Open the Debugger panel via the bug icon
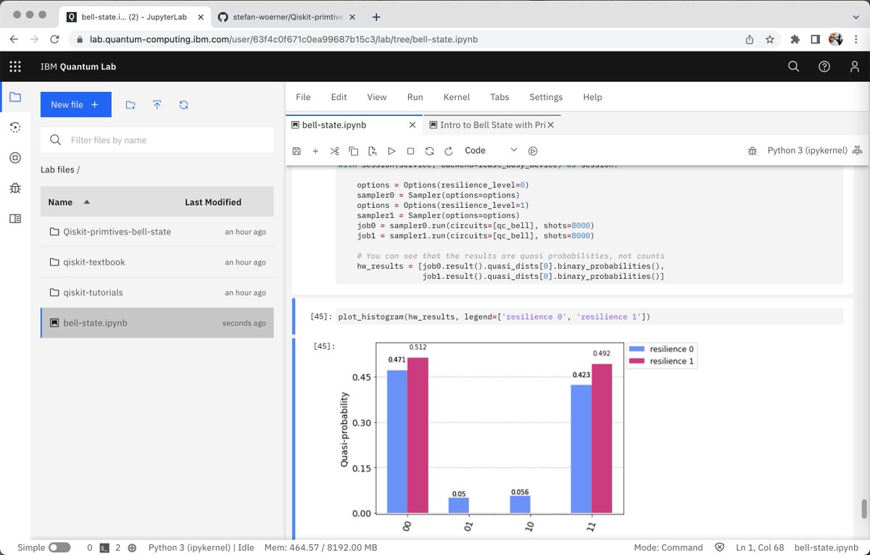The image size is (870, 555). tap(15, 188)
